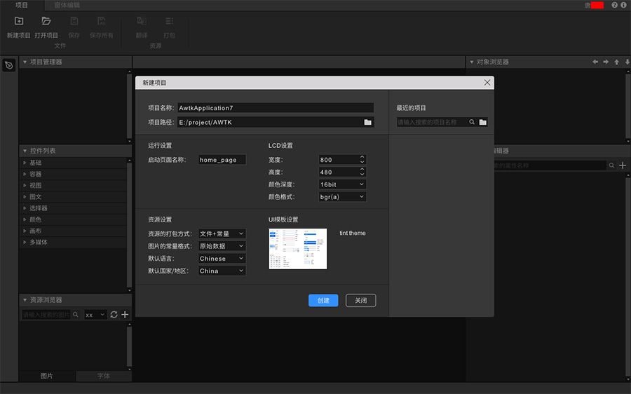
Task: Click the 关闭 button
Action: (x=361, y=300)
